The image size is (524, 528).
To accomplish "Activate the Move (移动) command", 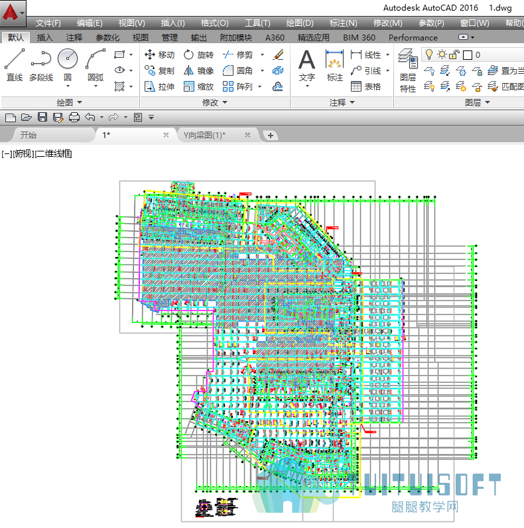I will tap(159, 54).
